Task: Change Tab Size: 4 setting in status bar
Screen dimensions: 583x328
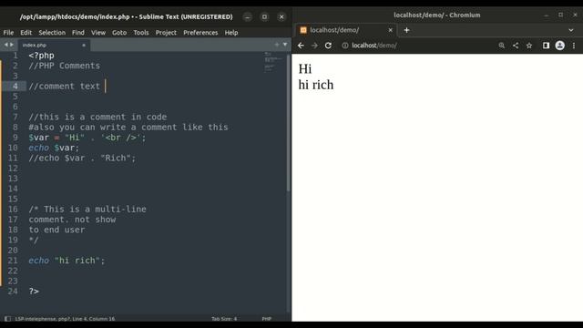Action: pos(224,319)
